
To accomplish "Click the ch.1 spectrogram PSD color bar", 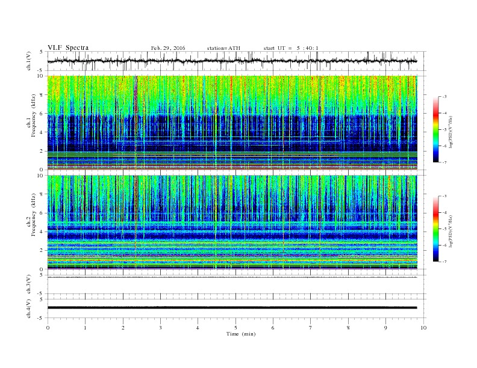I will click(x=435, y=129).
